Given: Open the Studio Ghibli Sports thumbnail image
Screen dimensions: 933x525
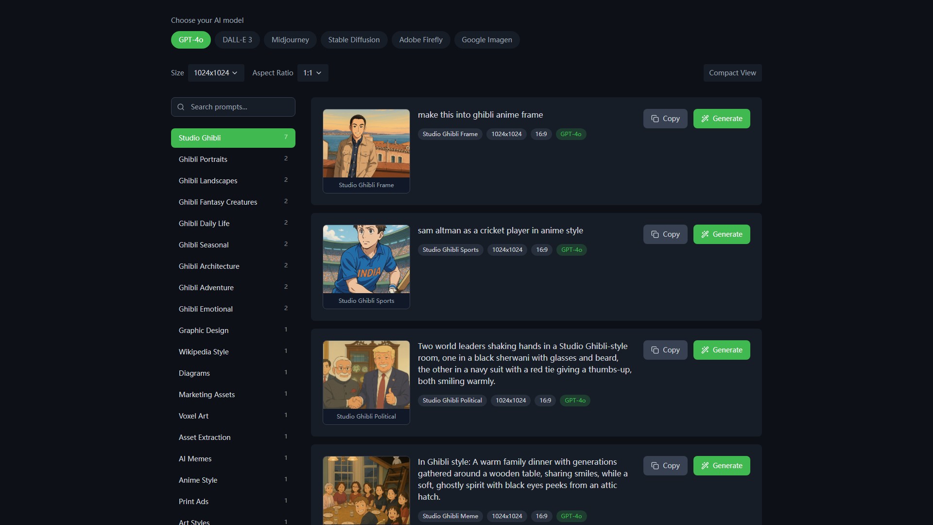Looking at the screenshot, I should [x=366, y=259].
